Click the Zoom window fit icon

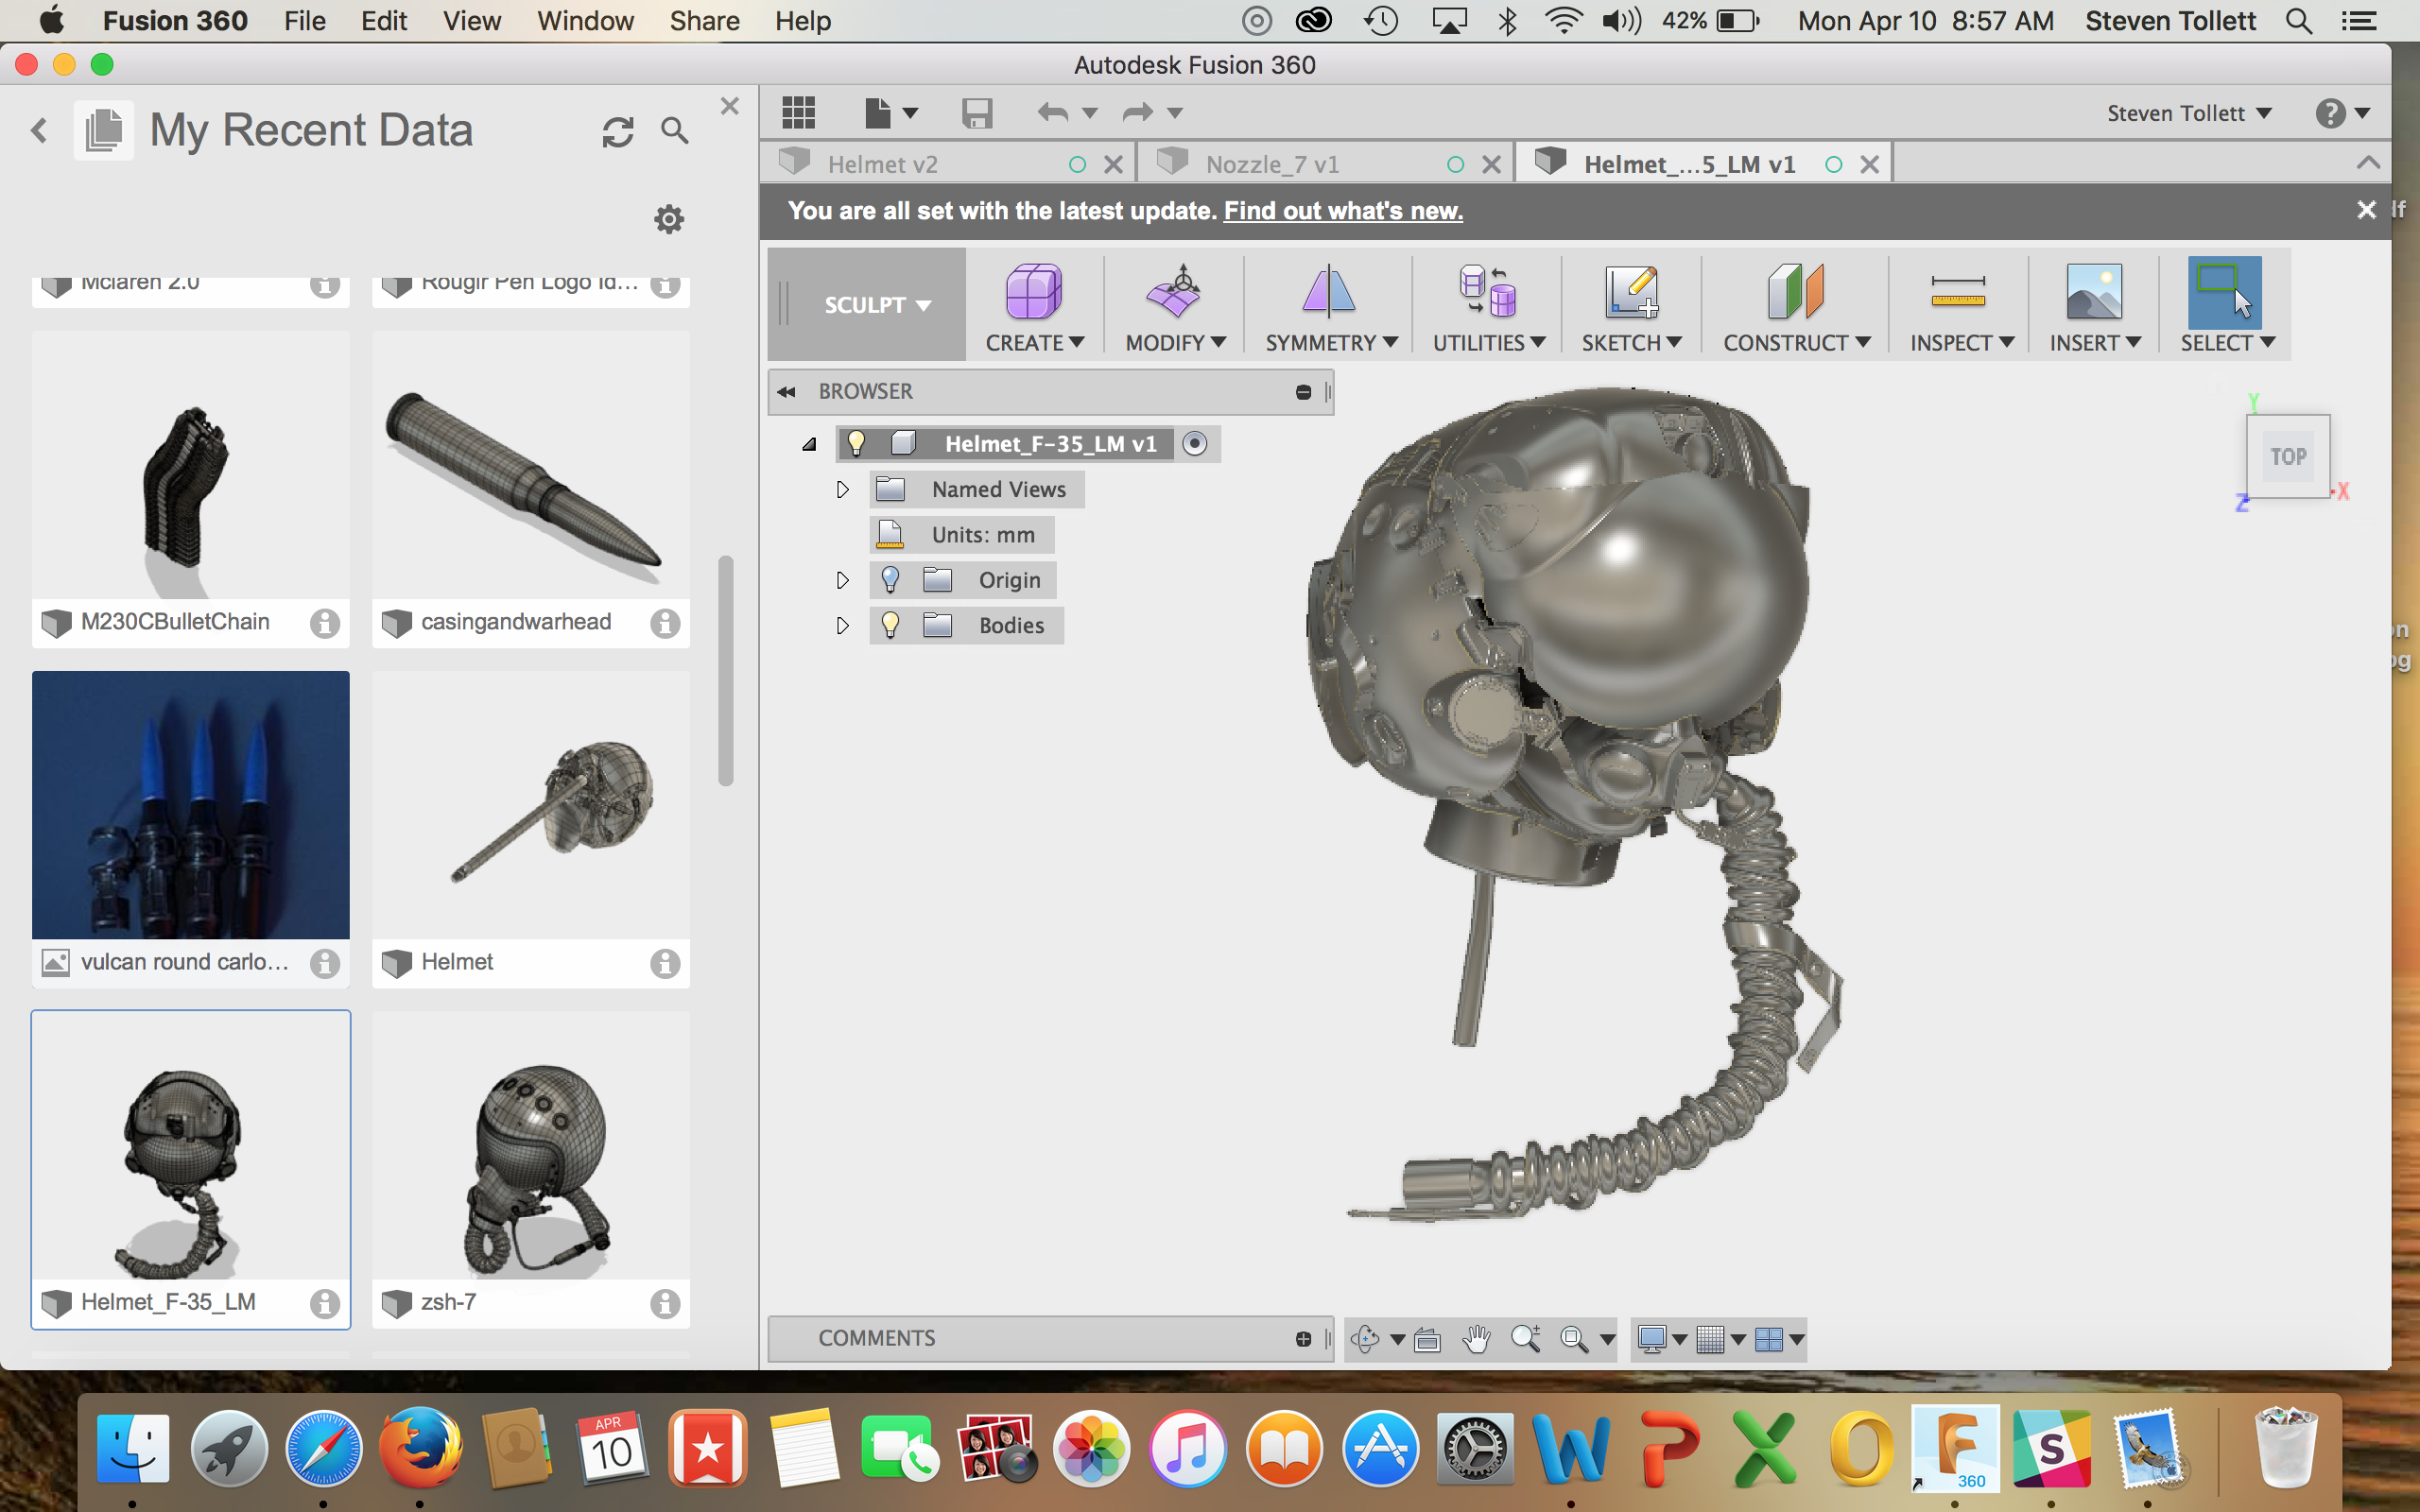(x=1574, y=1338)
